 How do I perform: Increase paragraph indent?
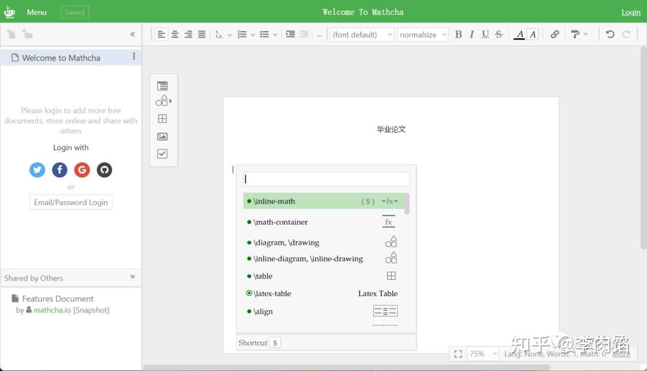click(291, 34)
